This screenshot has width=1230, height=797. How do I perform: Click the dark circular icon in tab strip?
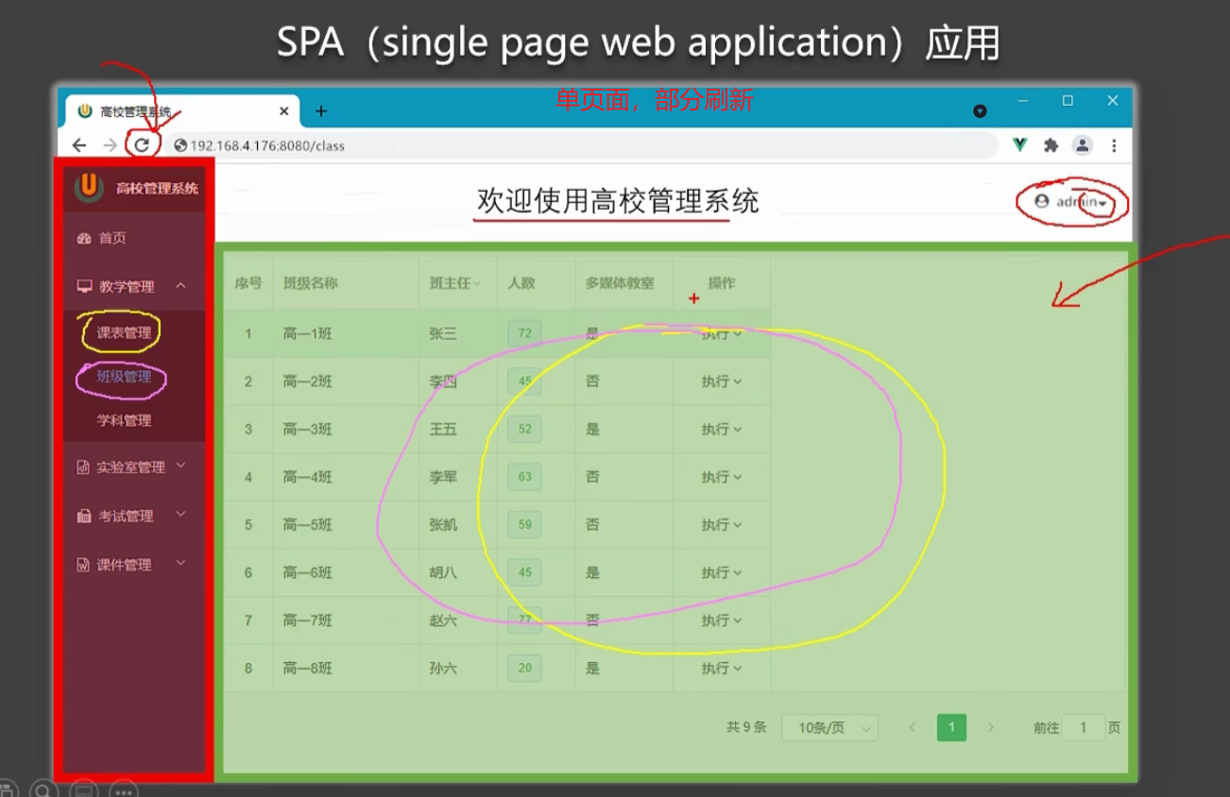[x=980, y=111]
